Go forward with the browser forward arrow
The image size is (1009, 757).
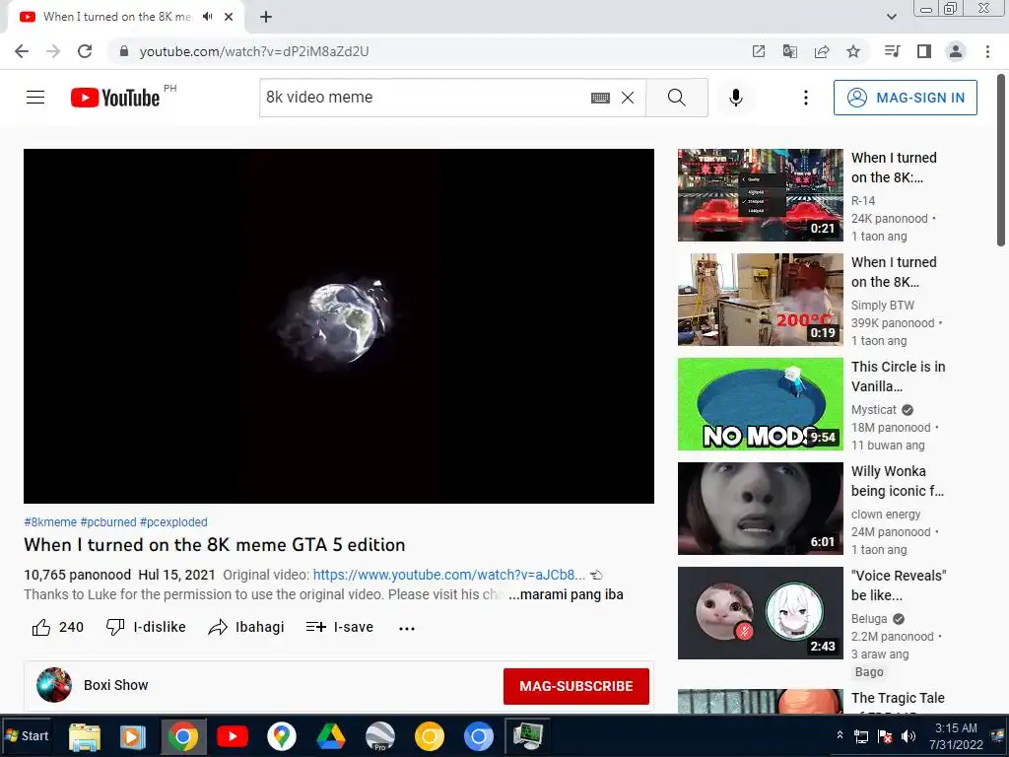click(53, 51)
